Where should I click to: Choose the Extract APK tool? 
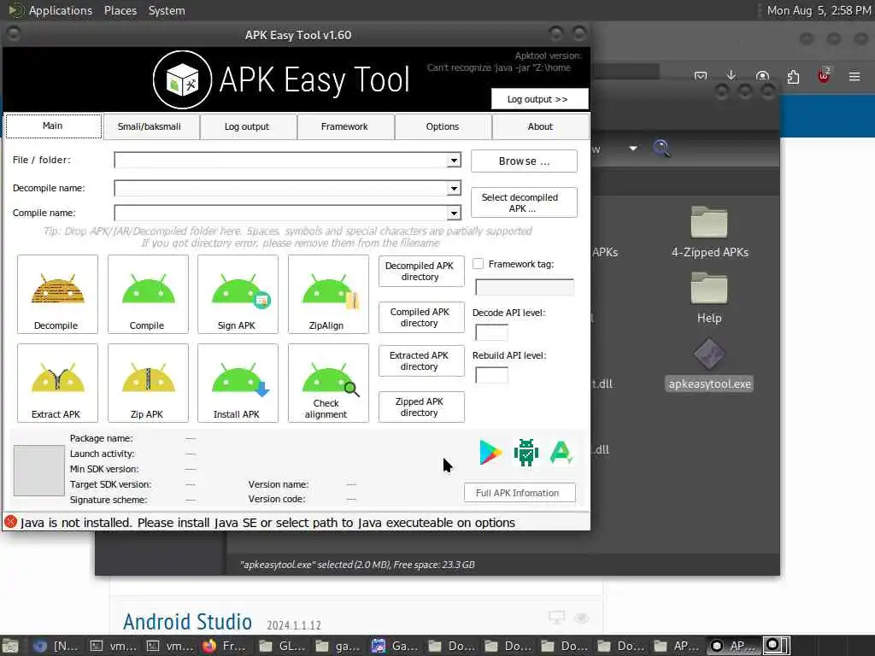[57, 383]
